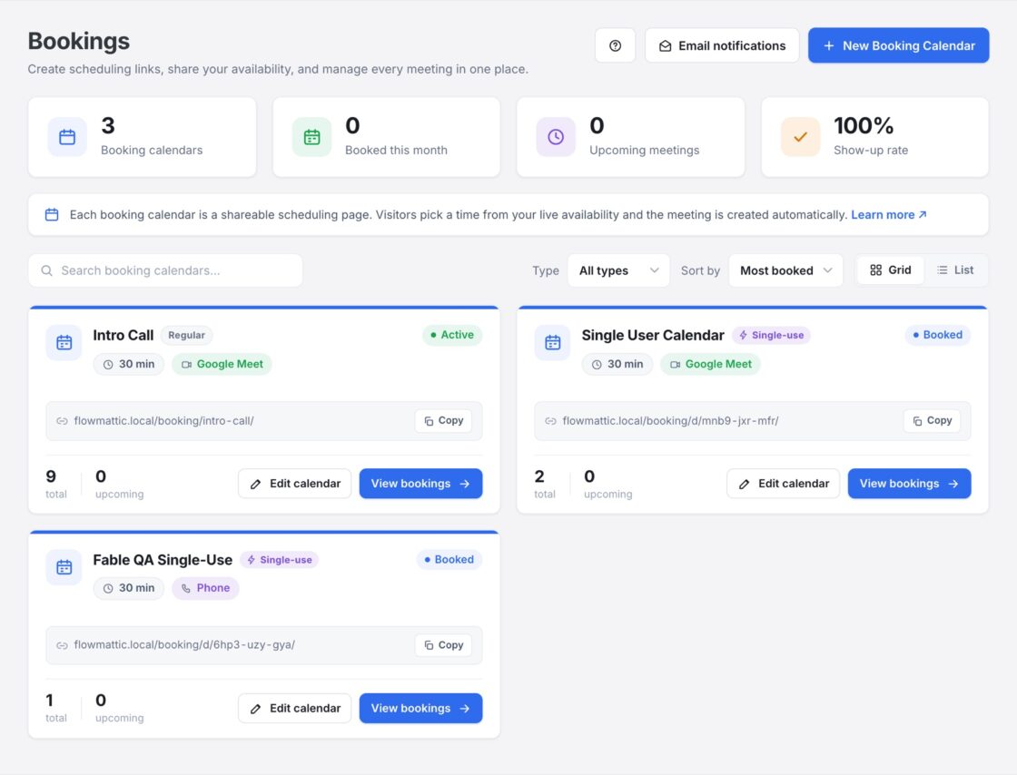Copy the Single User Calendar link
Image resolution: width=1017 pixels, height=775 pixels.
pos(932,420)
